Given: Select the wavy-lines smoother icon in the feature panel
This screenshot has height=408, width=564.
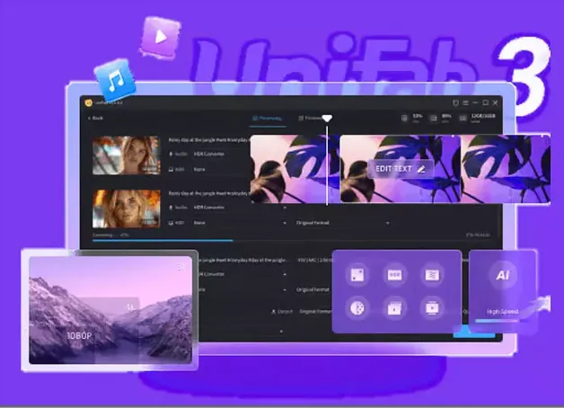Looking at the screenshot, I should [432, 275].
